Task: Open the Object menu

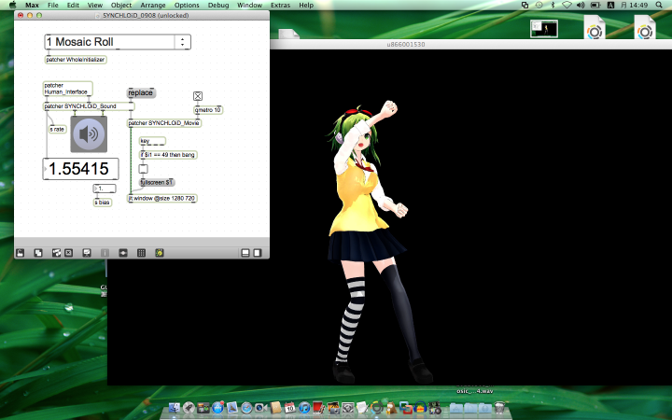Action: point(121,6)
